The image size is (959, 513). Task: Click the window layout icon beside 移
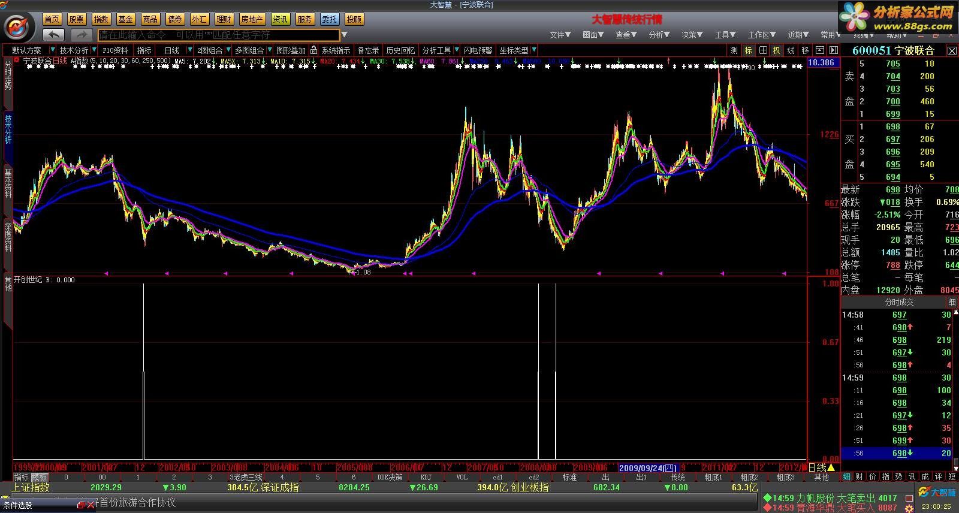point(819,50)
